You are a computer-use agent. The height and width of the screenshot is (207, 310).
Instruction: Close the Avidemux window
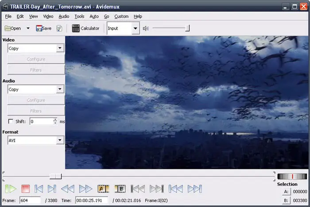click(304, 7)
